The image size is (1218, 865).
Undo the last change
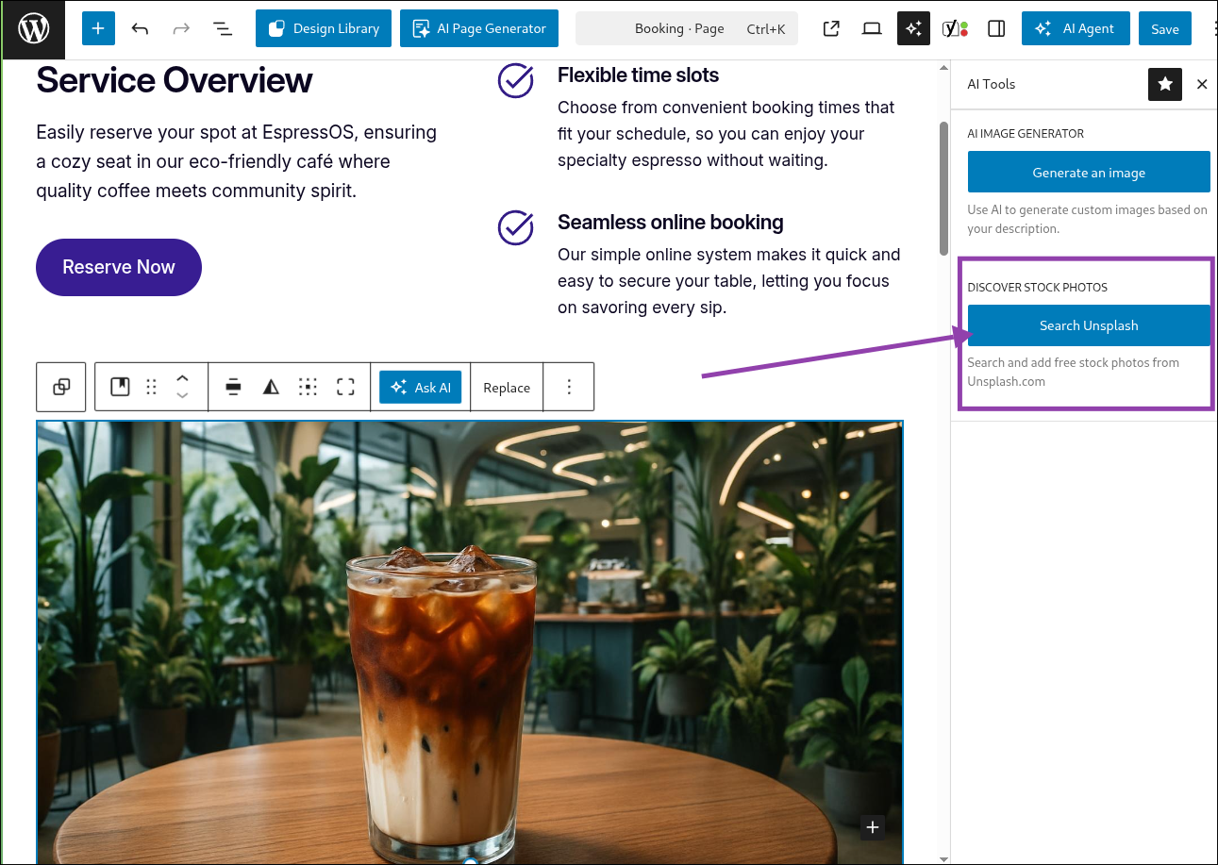140,28
